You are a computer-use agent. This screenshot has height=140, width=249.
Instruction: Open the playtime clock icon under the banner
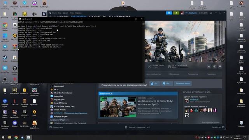click(x=149, y=66)
